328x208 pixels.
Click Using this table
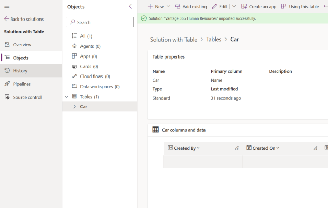tap(300, 7)
